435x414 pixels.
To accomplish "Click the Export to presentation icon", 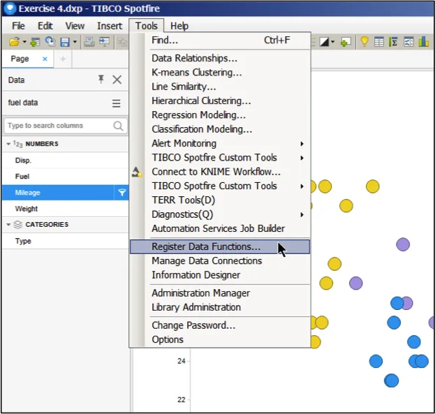I will click(104, 42).
